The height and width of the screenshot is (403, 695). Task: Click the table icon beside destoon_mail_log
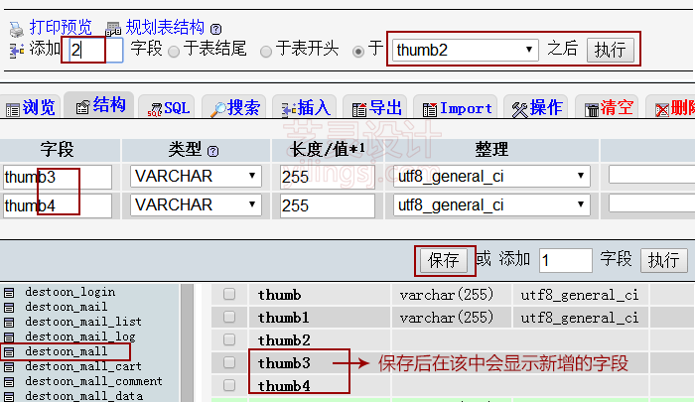pos(9,337)
